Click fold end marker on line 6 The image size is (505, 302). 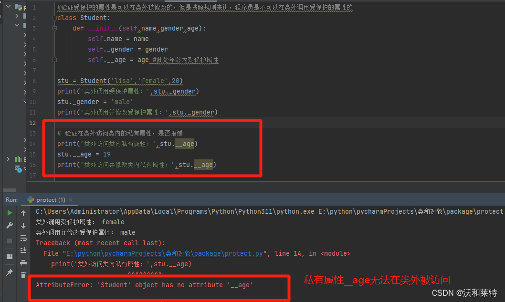tap(54, 60)
